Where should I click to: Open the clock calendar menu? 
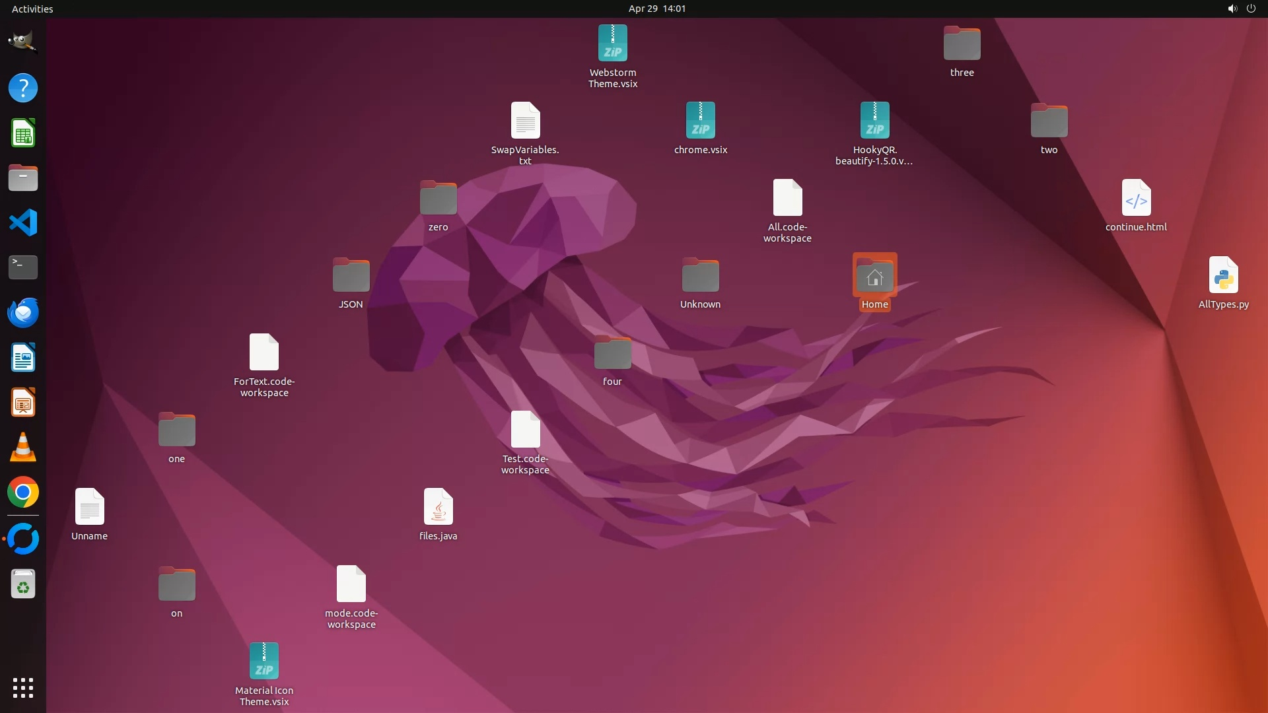(656, 9)
